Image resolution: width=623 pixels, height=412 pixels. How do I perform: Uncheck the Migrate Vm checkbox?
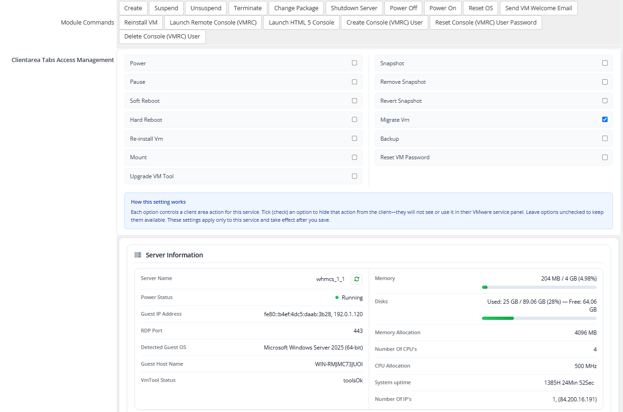[x=604, y=119]
